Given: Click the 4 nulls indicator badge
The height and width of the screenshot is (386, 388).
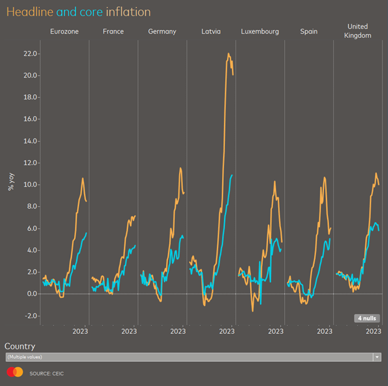Looking at the screenshot, I should pyautogui.click(x=367, y=318).
